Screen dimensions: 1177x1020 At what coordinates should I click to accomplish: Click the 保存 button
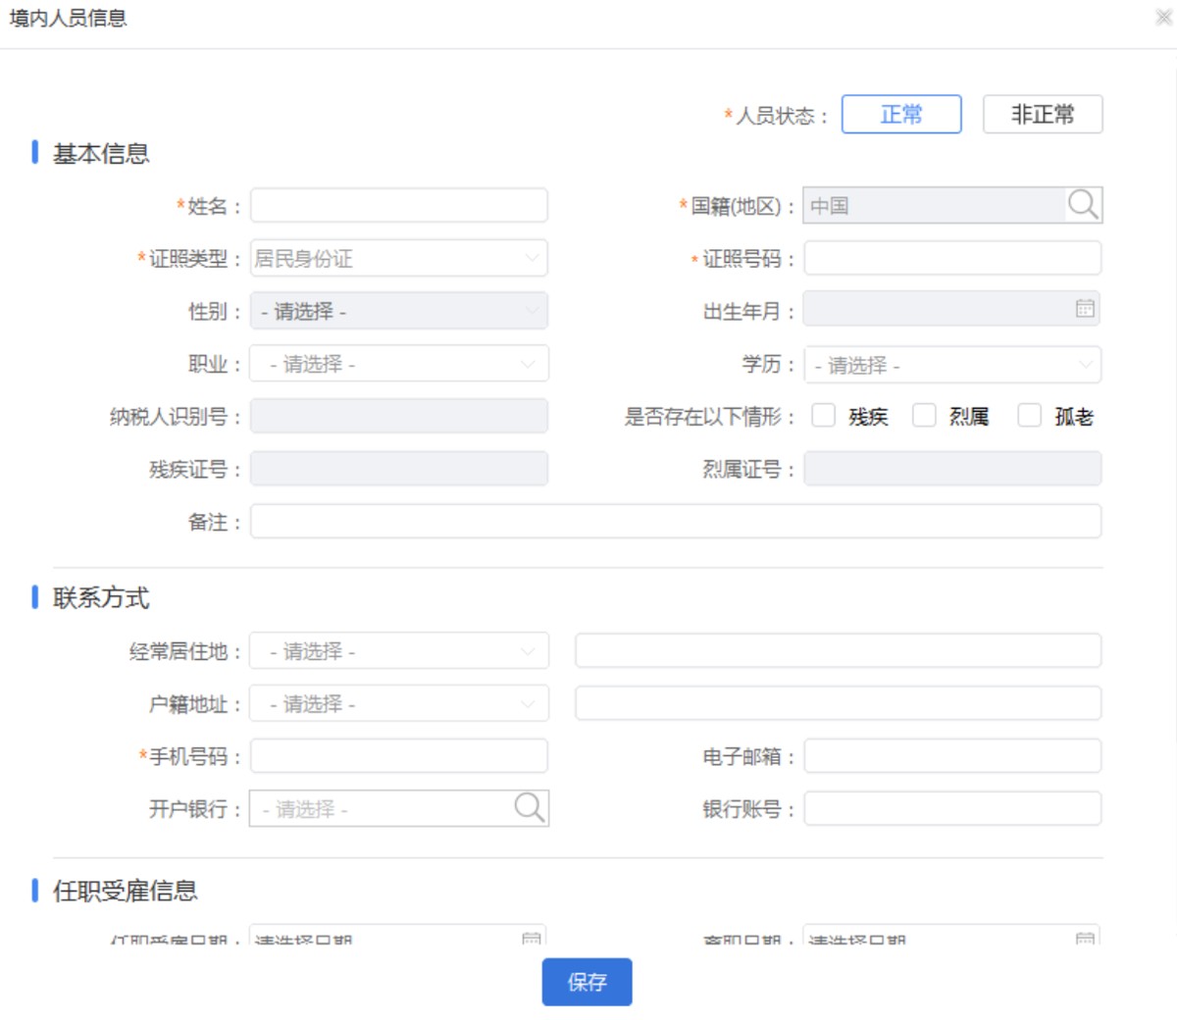point(587,982)
